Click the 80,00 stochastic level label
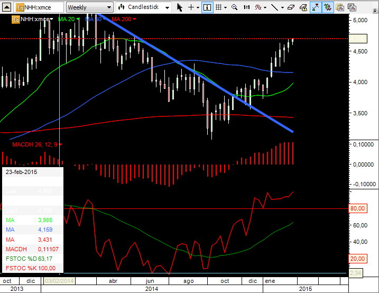The height and width of the screenshot is (293, 379). click(358, 208)
